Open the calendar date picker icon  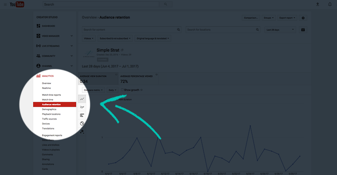point(303,30)
